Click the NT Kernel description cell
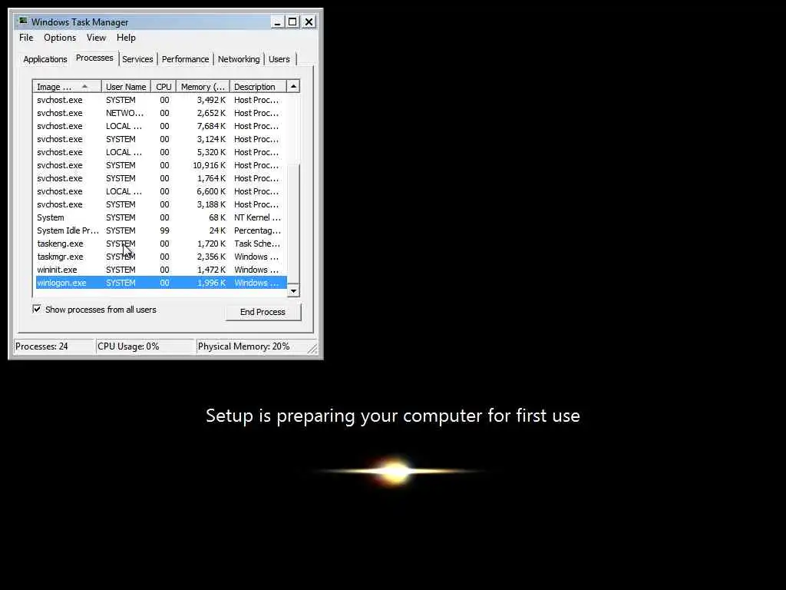Viewport: 786px width, 590px height. click(257, 217)
